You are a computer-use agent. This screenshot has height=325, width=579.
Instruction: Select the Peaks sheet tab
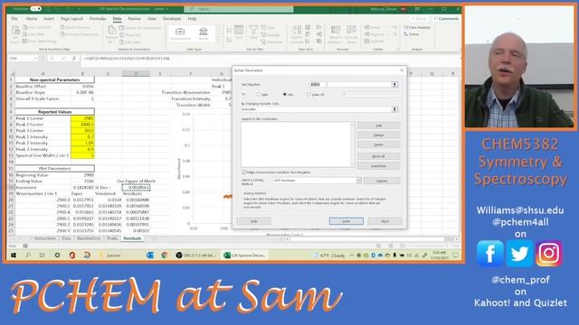(112, 238)
